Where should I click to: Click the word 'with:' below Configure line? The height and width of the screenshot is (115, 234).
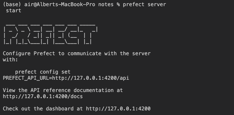(x=11, y=60)
